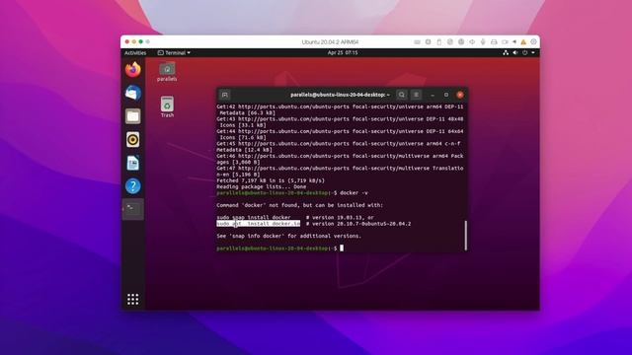The height and width of the screenshot is (355, 632).
Task: Click the Ubuntu volume icon in top bar
Action: point(515,52)
